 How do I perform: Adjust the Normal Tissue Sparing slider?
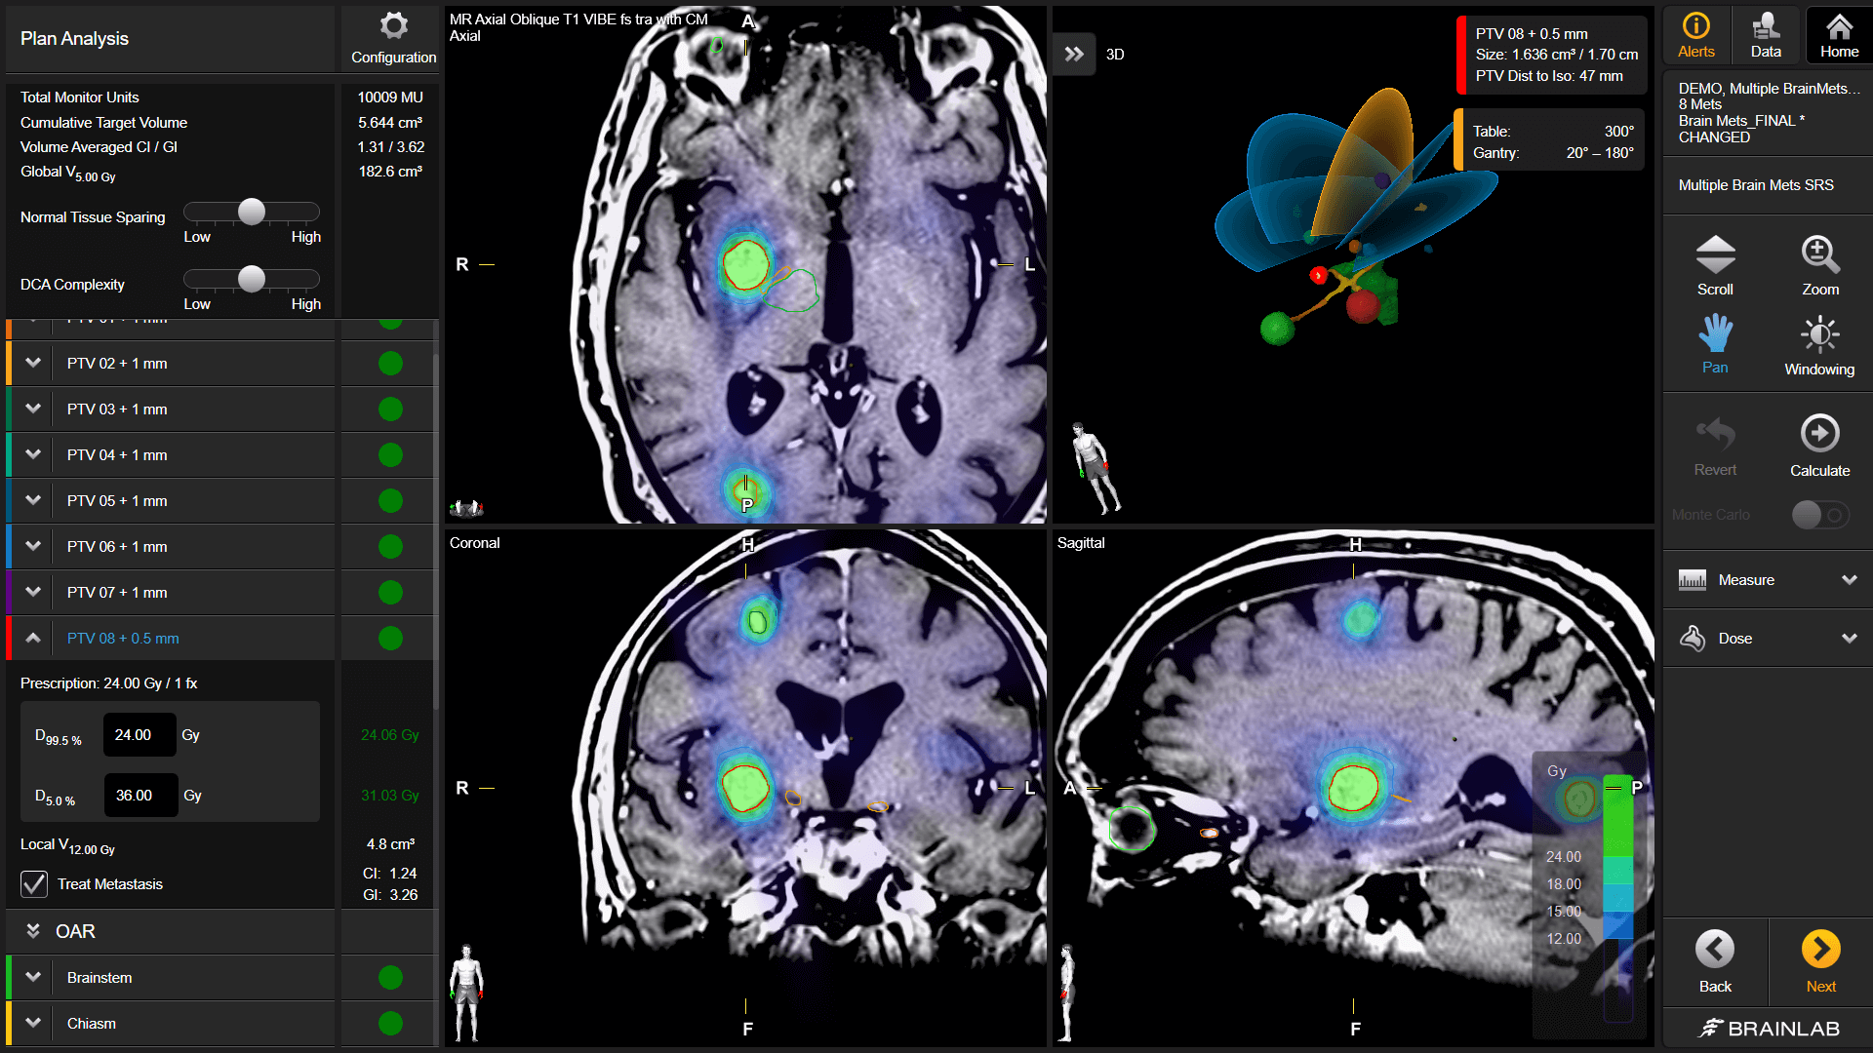pyautogui.click(x=252, y=212)
